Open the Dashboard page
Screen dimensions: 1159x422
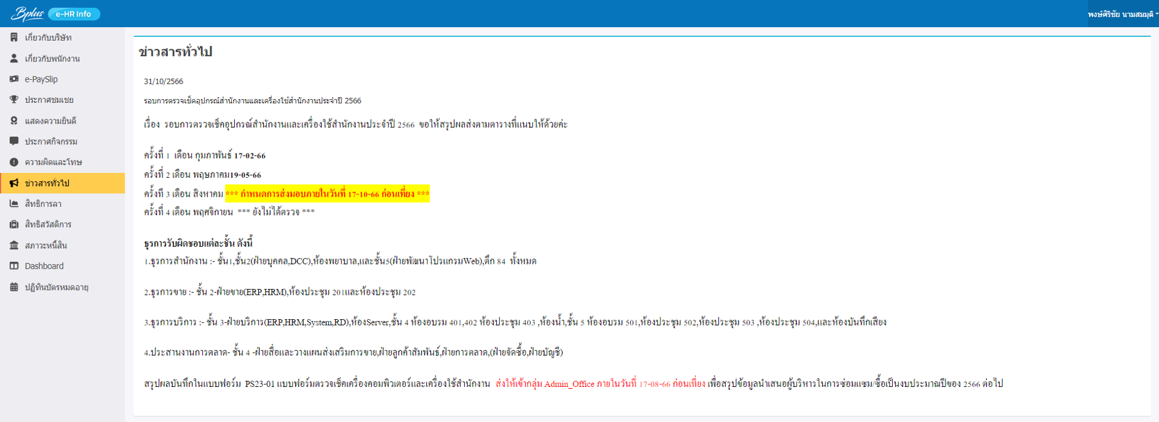[x=62, y=266]
